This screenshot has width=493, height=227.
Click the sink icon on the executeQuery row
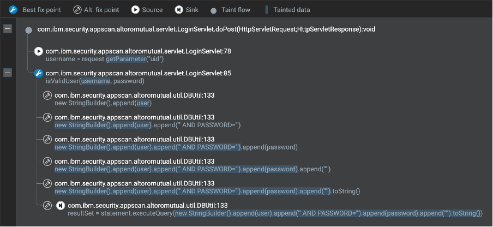(x=61, y=206)
